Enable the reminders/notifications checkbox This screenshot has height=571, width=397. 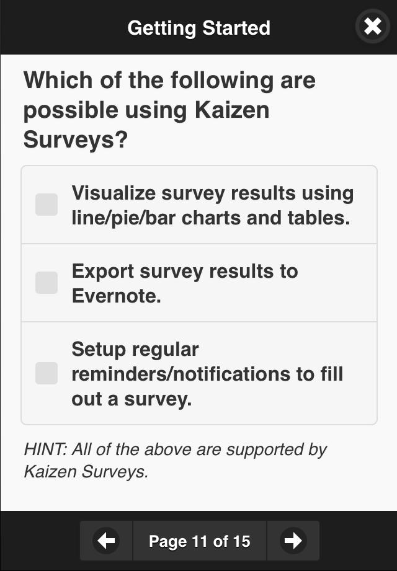(x=46, y=373)
